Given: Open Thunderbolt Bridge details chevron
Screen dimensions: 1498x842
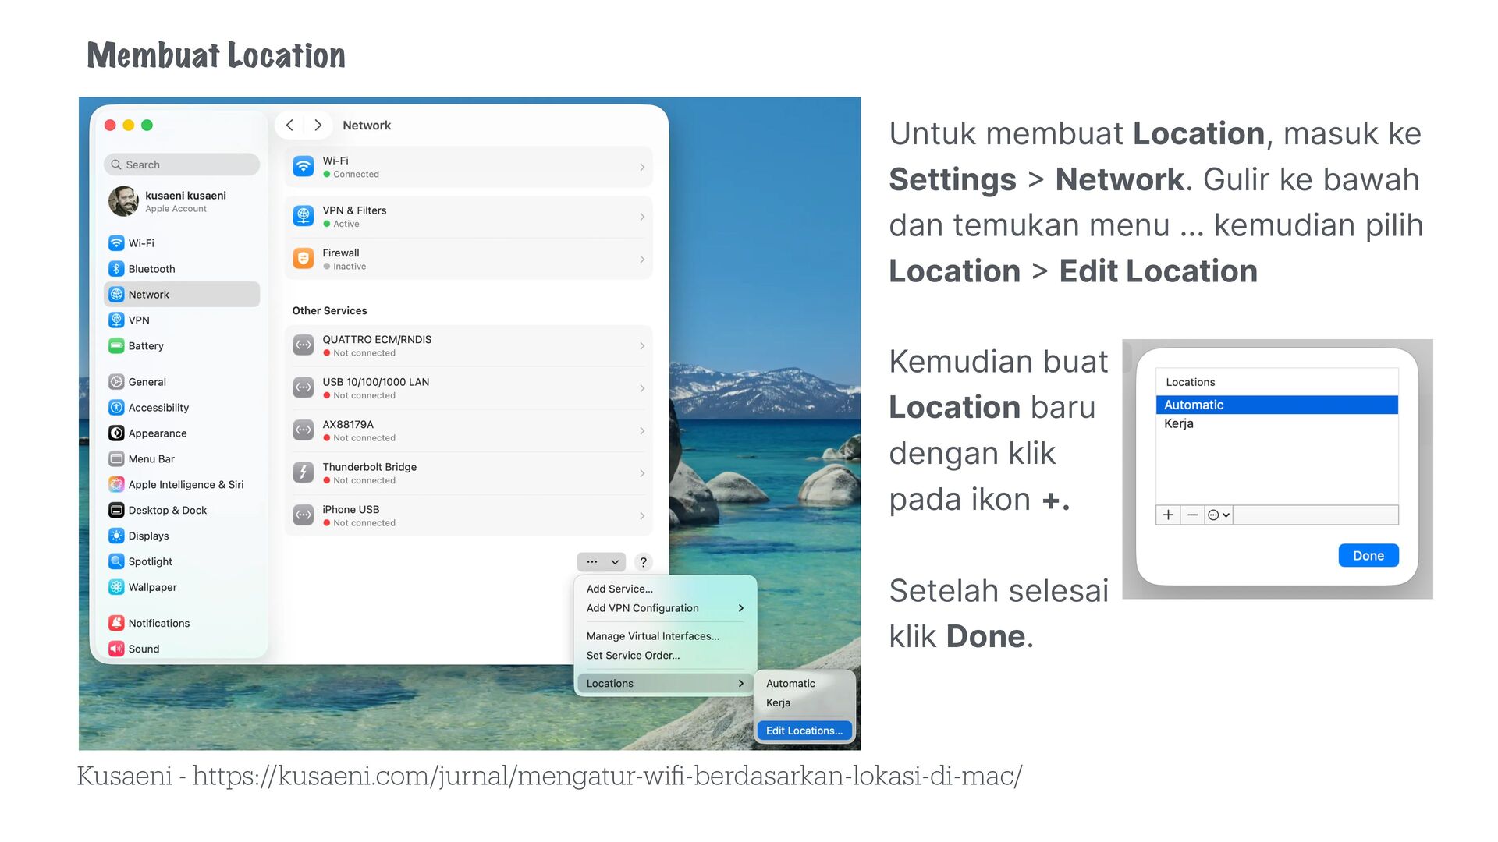Looking at the screenshot, I should (x=642, y=473).
